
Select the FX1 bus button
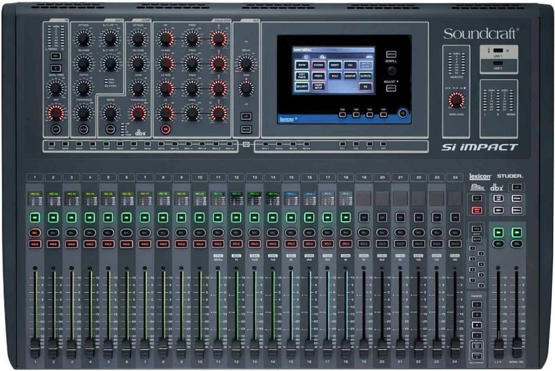coord(342,144)
